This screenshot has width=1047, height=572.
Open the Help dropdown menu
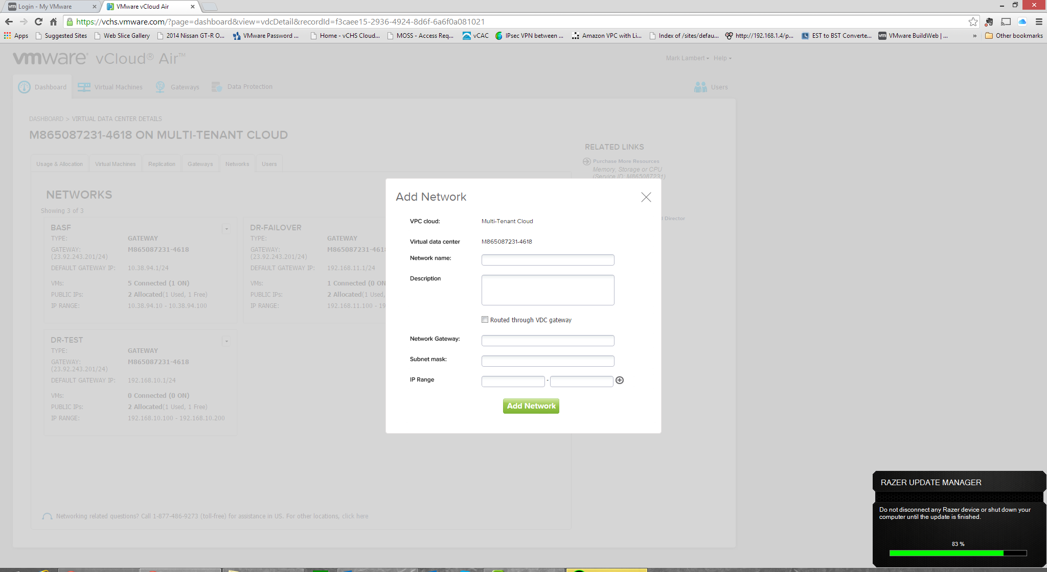[722, 58]
